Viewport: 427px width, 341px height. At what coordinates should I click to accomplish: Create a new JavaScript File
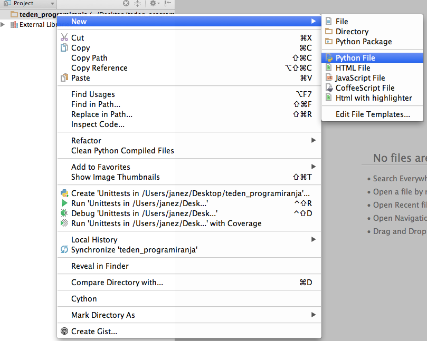tap(360, 78)
